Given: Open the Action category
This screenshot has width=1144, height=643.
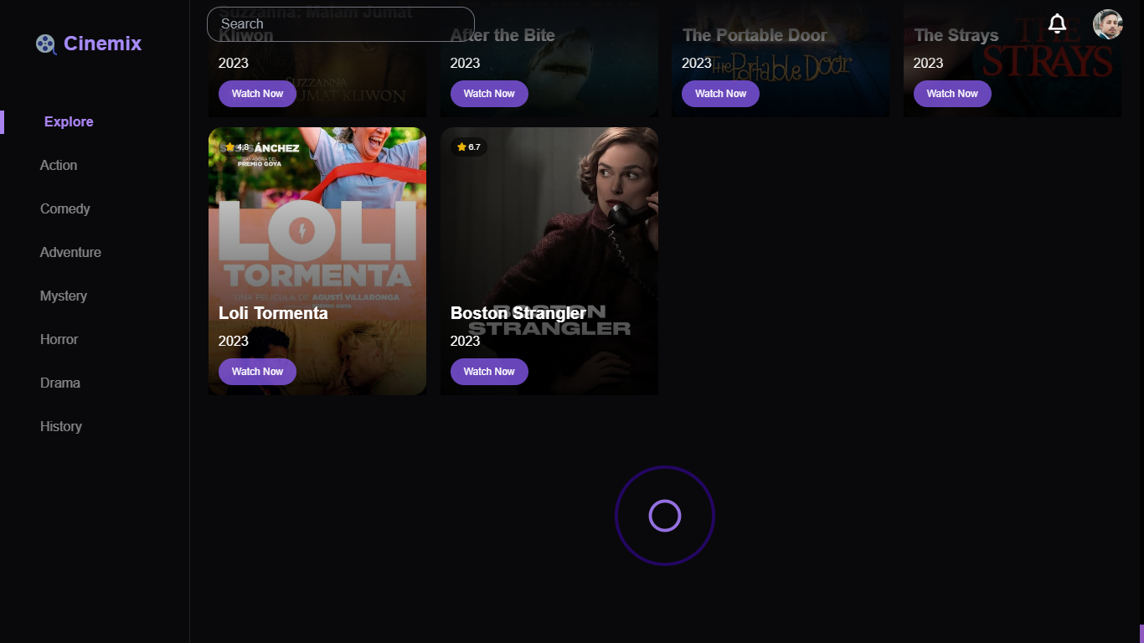Looking at the screenshot, I should [x=59, y=165].
